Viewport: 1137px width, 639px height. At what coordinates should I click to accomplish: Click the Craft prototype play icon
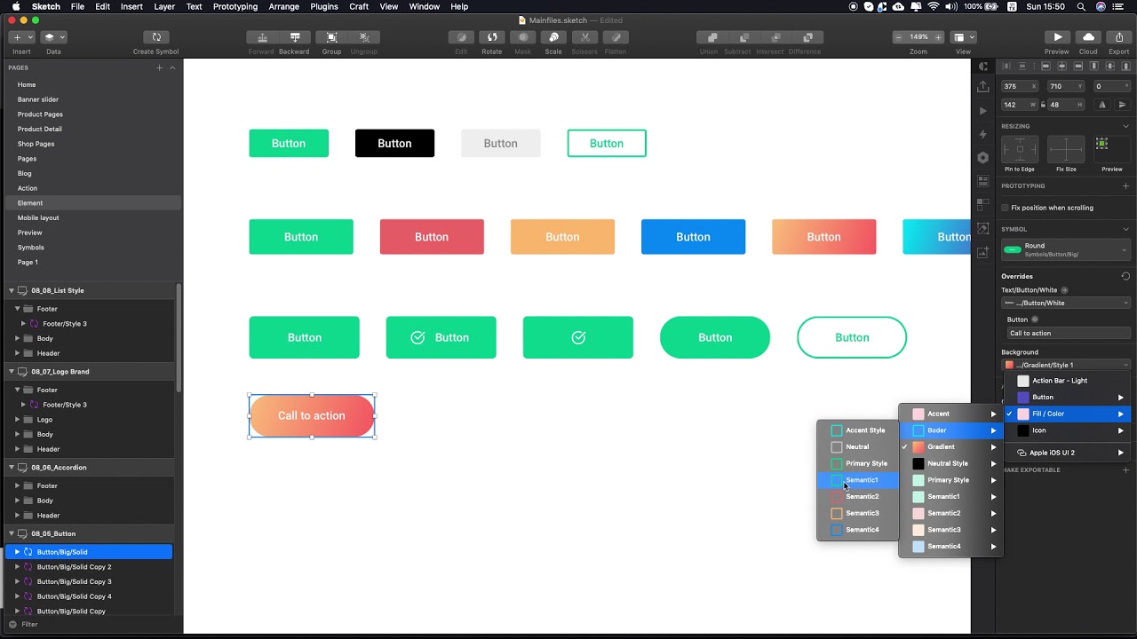[x=982, y=111]
